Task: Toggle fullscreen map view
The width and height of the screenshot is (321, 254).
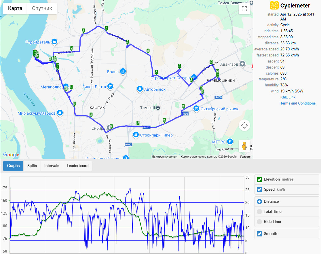Action: pos(244,9)
